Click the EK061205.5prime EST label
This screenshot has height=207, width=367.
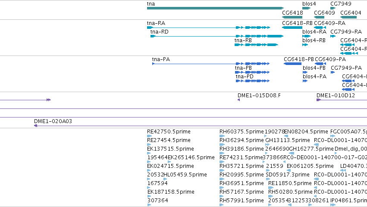310,166
